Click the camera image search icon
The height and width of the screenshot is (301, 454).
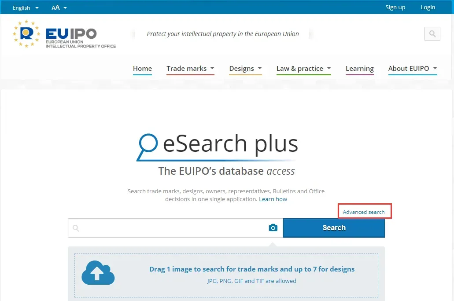coord(273,228)
